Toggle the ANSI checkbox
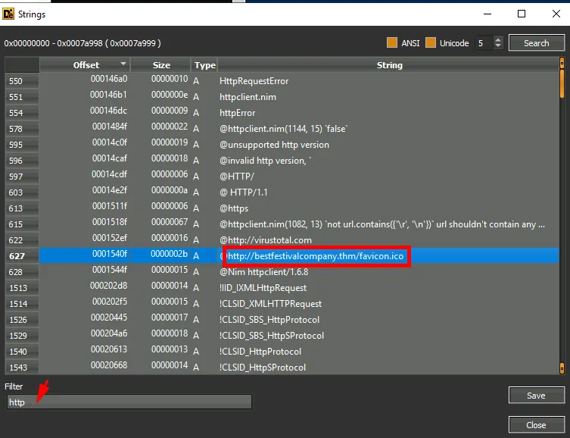The width and height of the screenshot is (570, 438). 392,42
